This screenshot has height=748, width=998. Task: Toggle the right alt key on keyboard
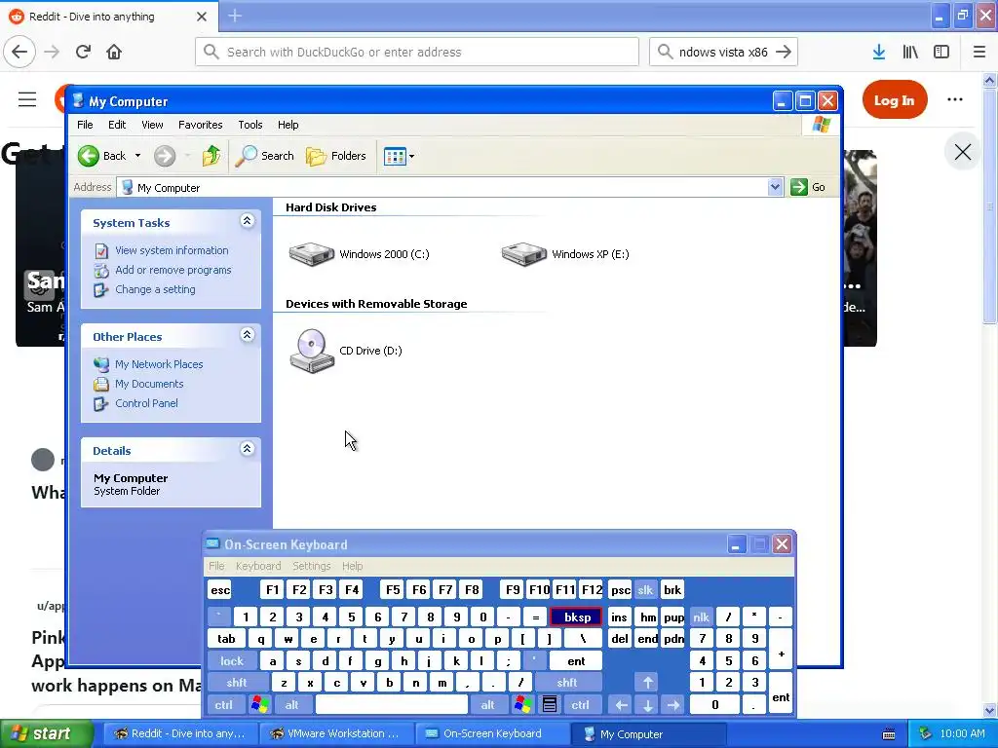(488, 705)
